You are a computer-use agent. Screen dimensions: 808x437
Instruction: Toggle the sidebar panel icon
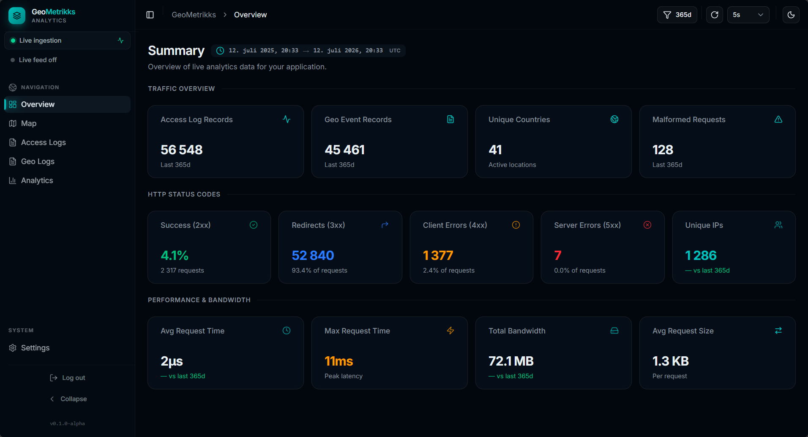click(150, 15)
